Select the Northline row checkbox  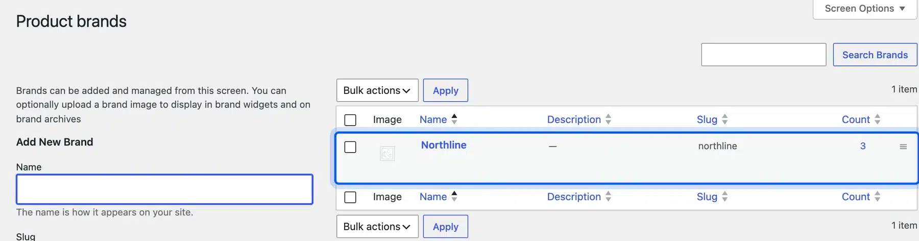pos(350,147)
